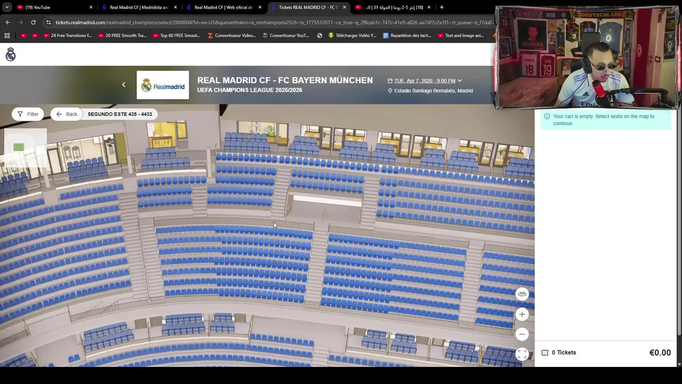
Task: Click the 0 Tickets label
Action: 564,353
